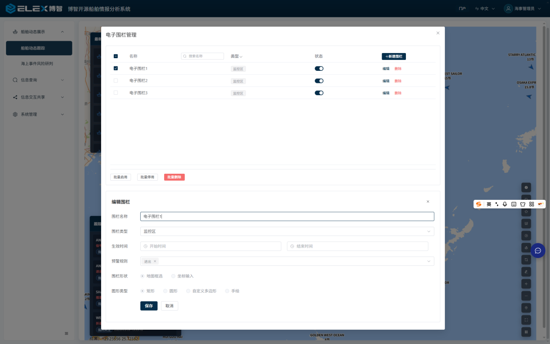This screenshot has width=550, height=344.
Task: Click the red 批量删除 button
Action: 174,177
